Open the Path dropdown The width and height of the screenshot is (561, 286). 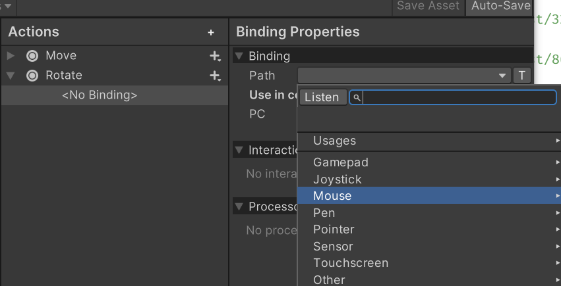point(404,76)
